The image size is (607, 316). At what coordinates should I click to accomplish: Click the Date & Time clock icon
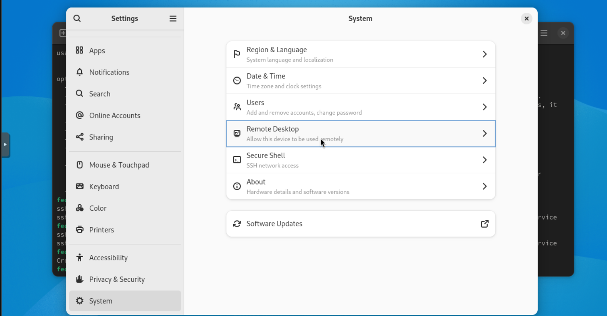237,81
